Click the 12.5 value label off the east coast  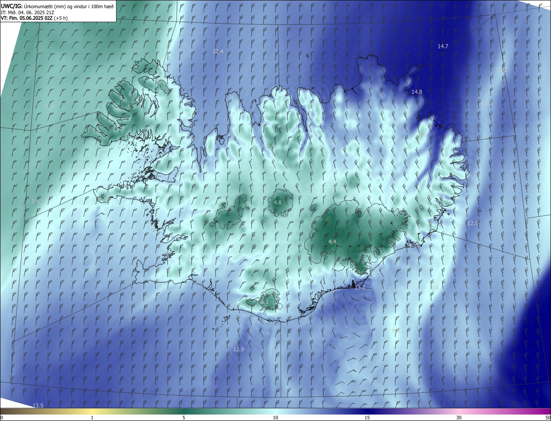[473, 223]
